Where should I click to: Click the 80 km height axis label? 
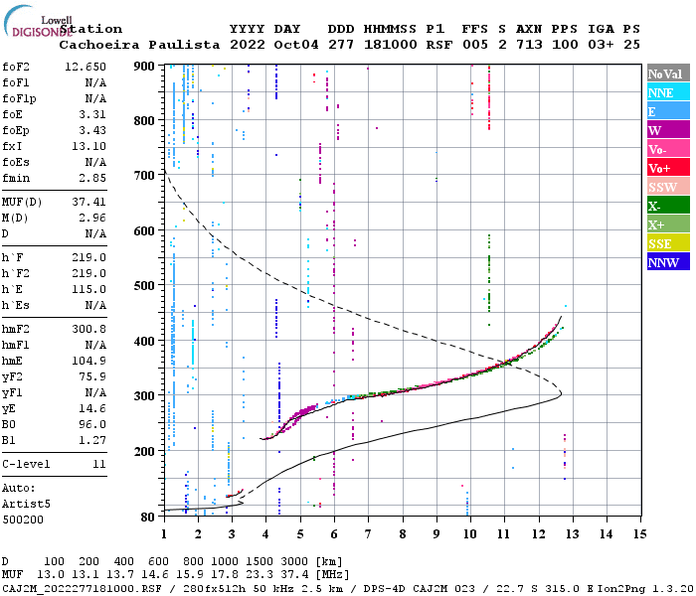[148, 518]
